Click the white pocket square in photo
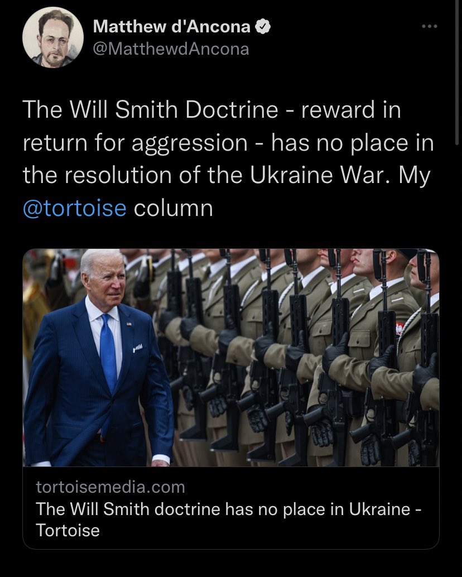Screen dimensions: 462x577 click(x=138, y=347)
